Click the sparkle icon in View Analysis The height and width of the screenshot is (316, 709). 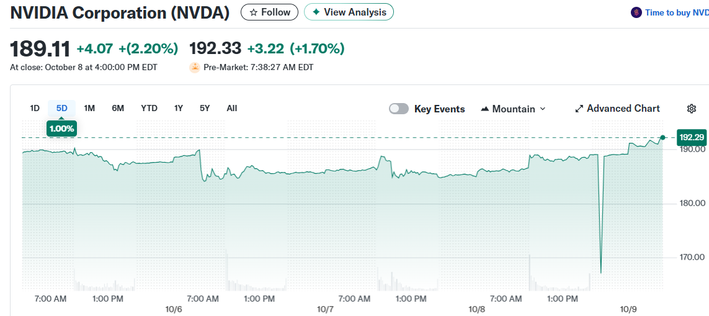(x=316, y=12)
